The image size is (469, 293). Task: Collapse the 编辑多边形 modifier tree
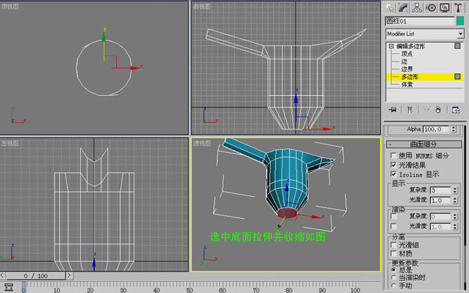[x=391, y=46]
